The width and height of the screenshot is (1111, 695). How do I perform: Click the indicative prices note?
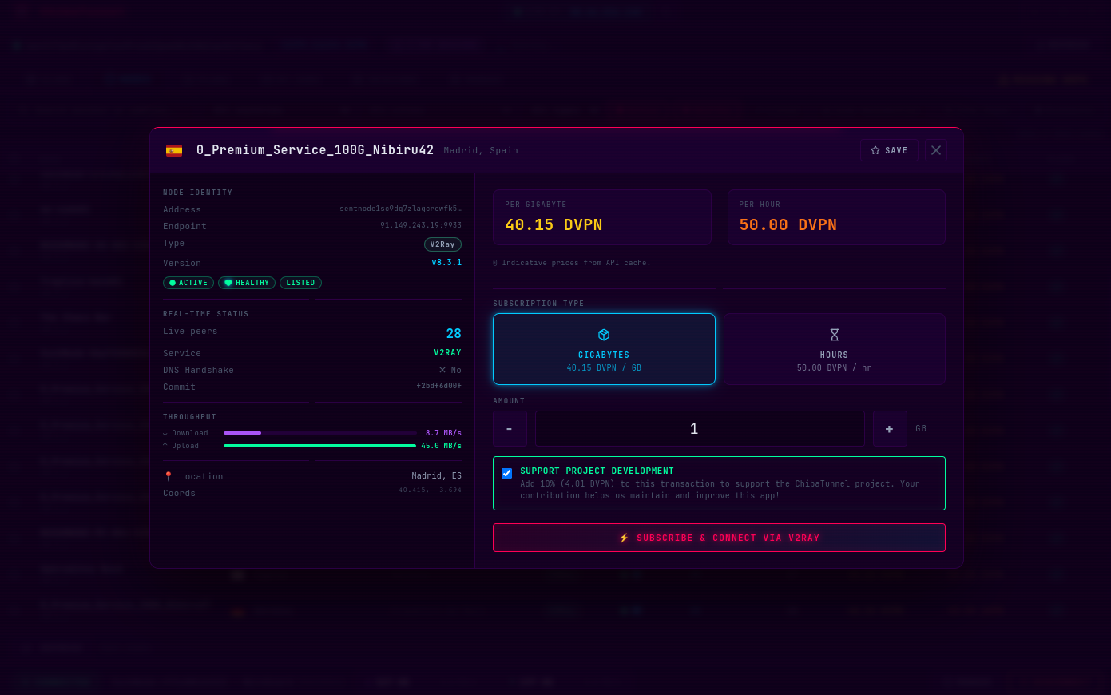click(x=572, y=263)
